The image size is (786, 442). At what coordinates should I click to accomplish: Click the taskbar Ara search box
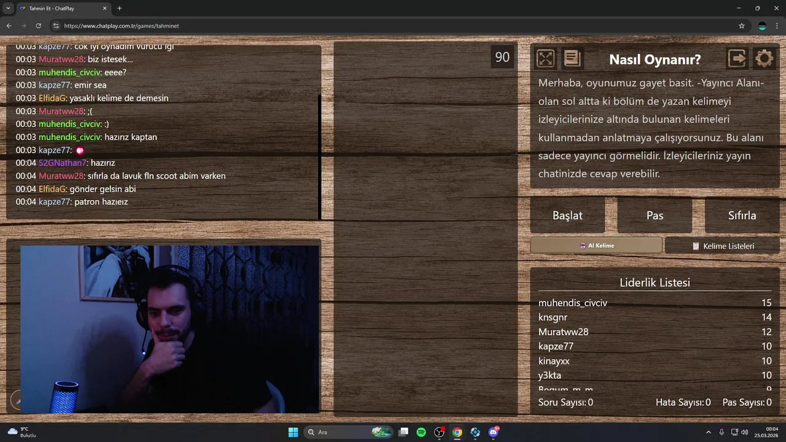tap(348, 432)
